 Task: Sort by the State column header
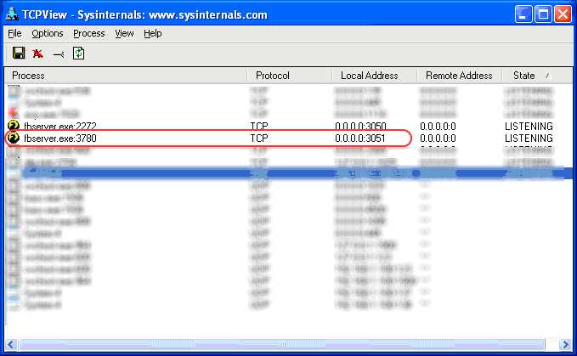[537, 76]
